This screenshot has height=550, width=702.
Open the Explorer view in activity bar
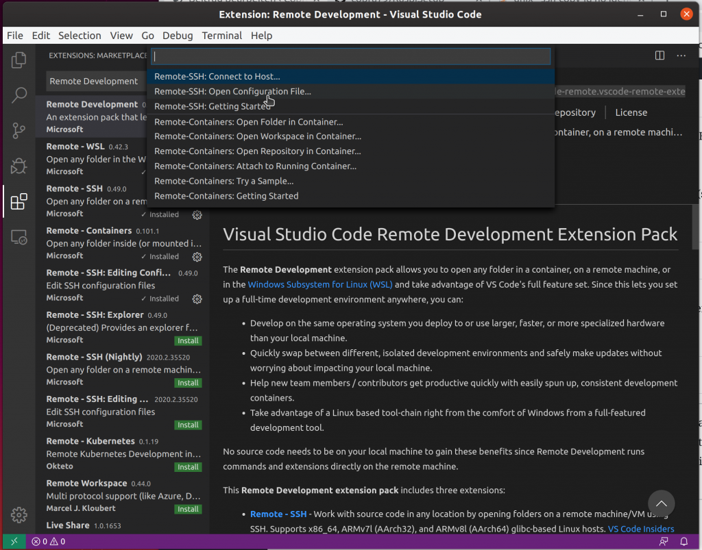pyautogui.click(x=19, y=60)
